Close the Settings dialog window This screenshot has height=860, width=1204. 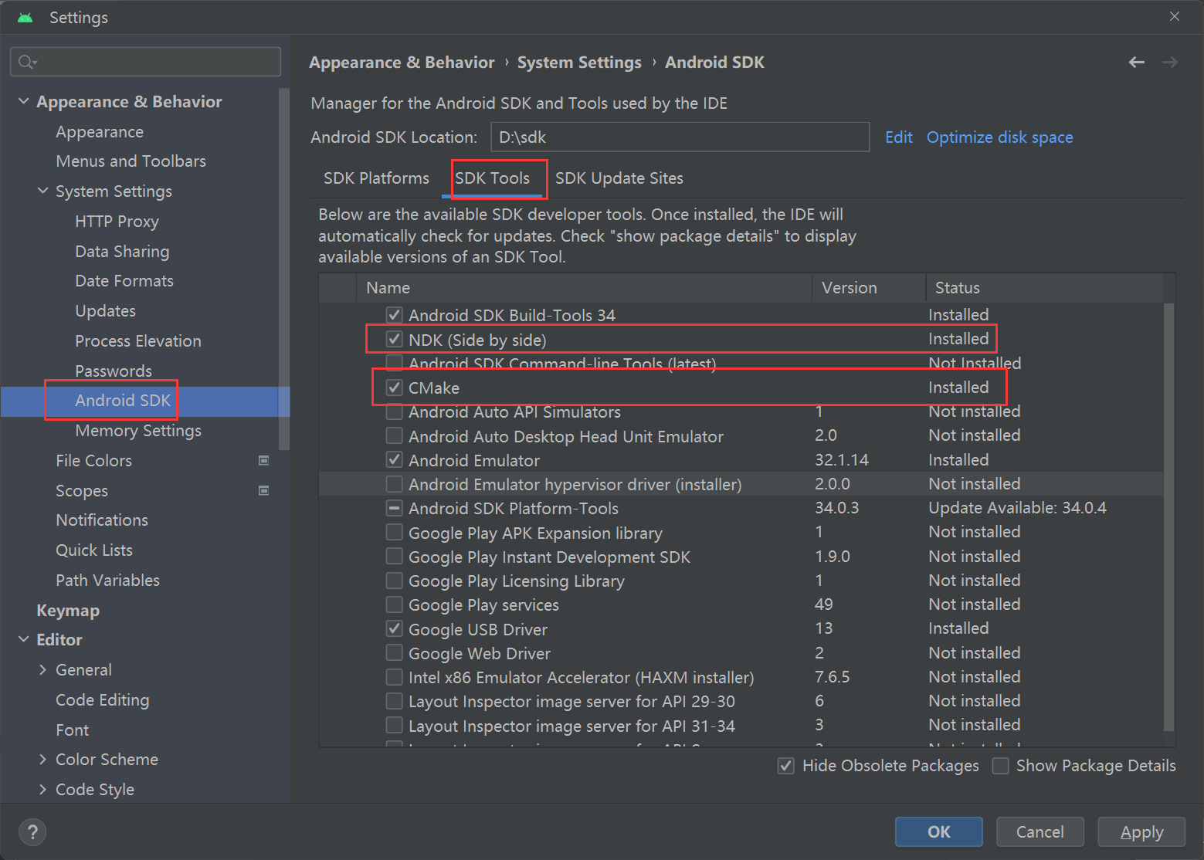click(1174, 16)
